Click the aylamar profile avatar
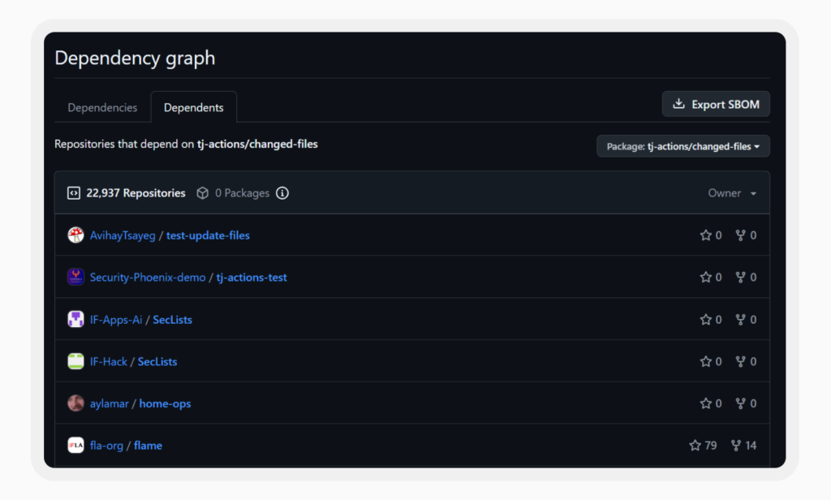 pos(75,403)
